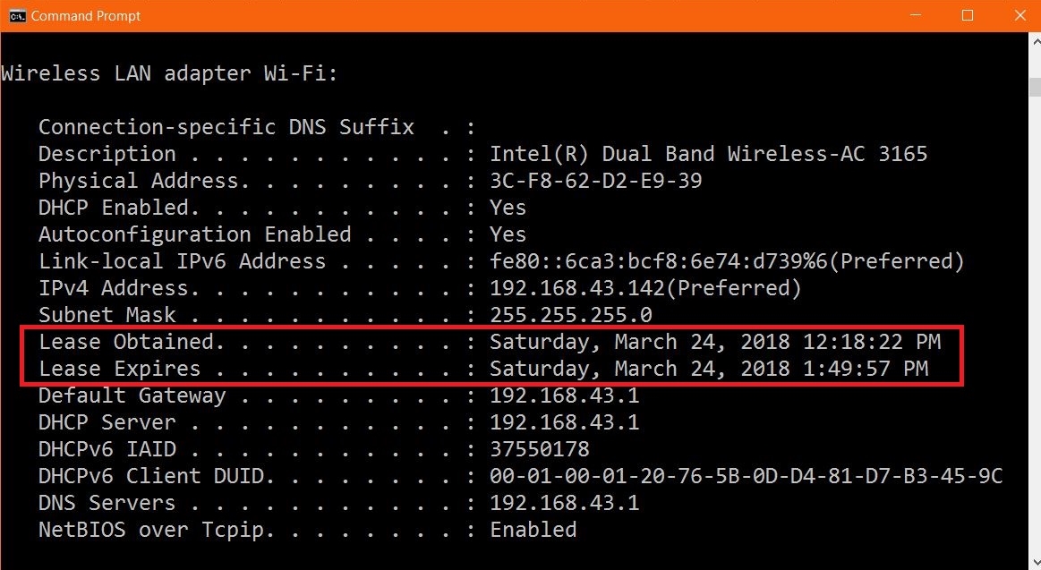This screenshot has height=570, width=1041.
Task: Click the vertical scrollbar thumb
Action: coord(1035,87)
